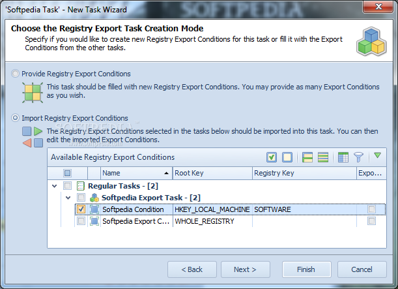Click the Softpedia Export Task - [2] label
Image resolution: width=398 pixels, height=289 pixels.
[151, 198]
